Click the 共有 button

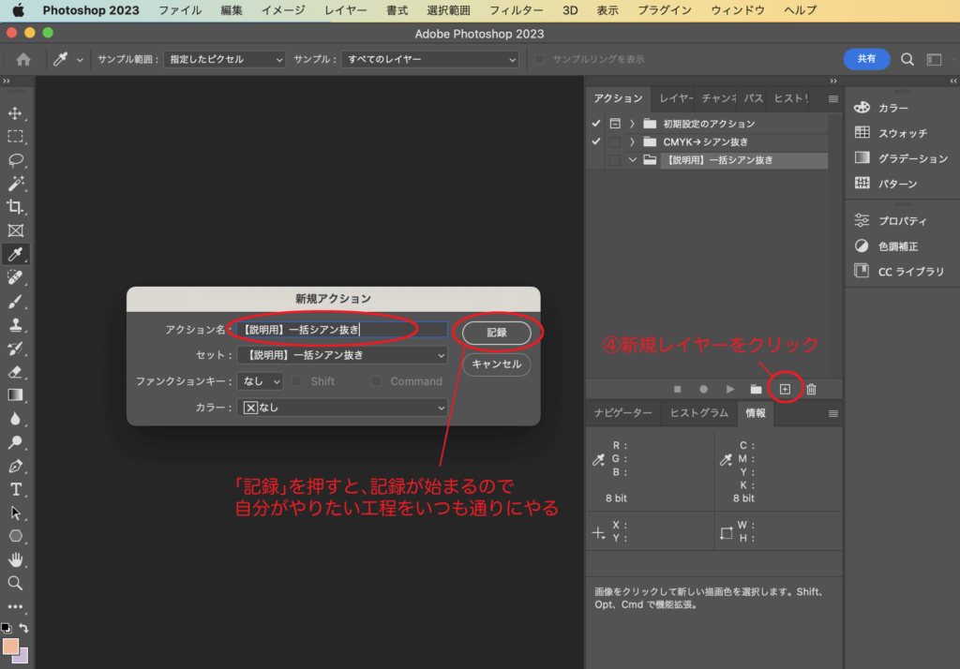tap(866, 59)
